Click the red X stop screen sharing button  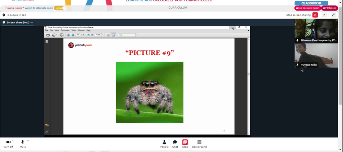pyautogui.click(x=315, y=15)
